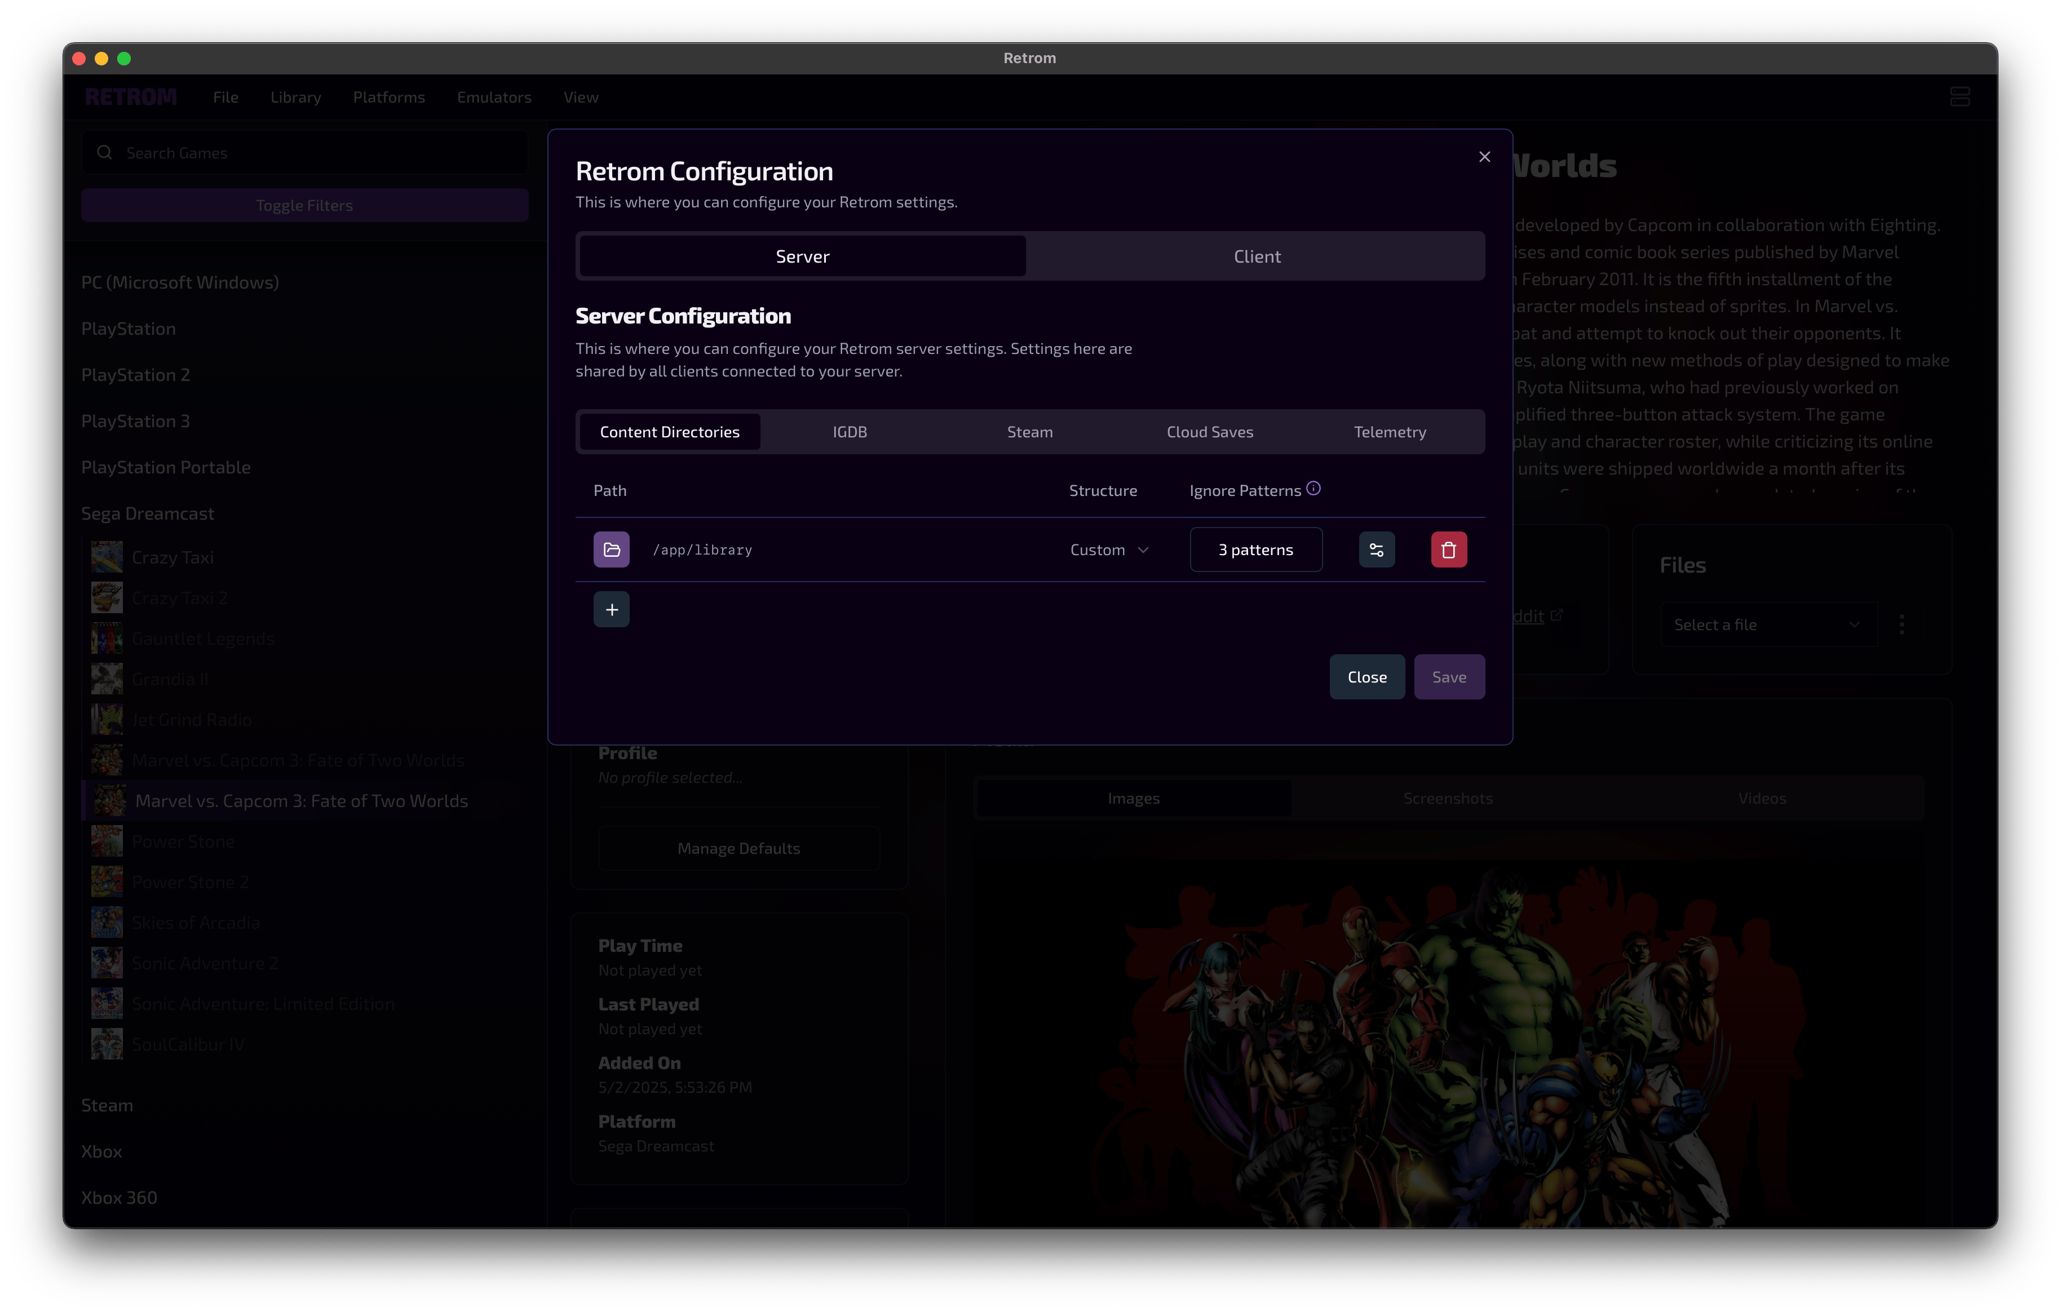
Task: Select the IGDB tab
Action: (850, 431)
